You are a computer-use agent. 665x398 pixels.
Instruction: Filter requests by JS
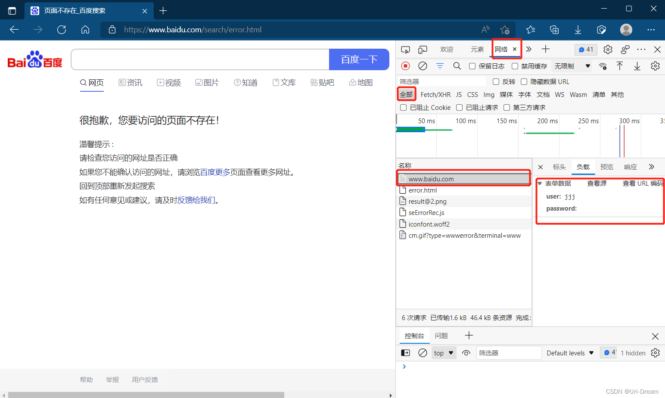(459, 95)
